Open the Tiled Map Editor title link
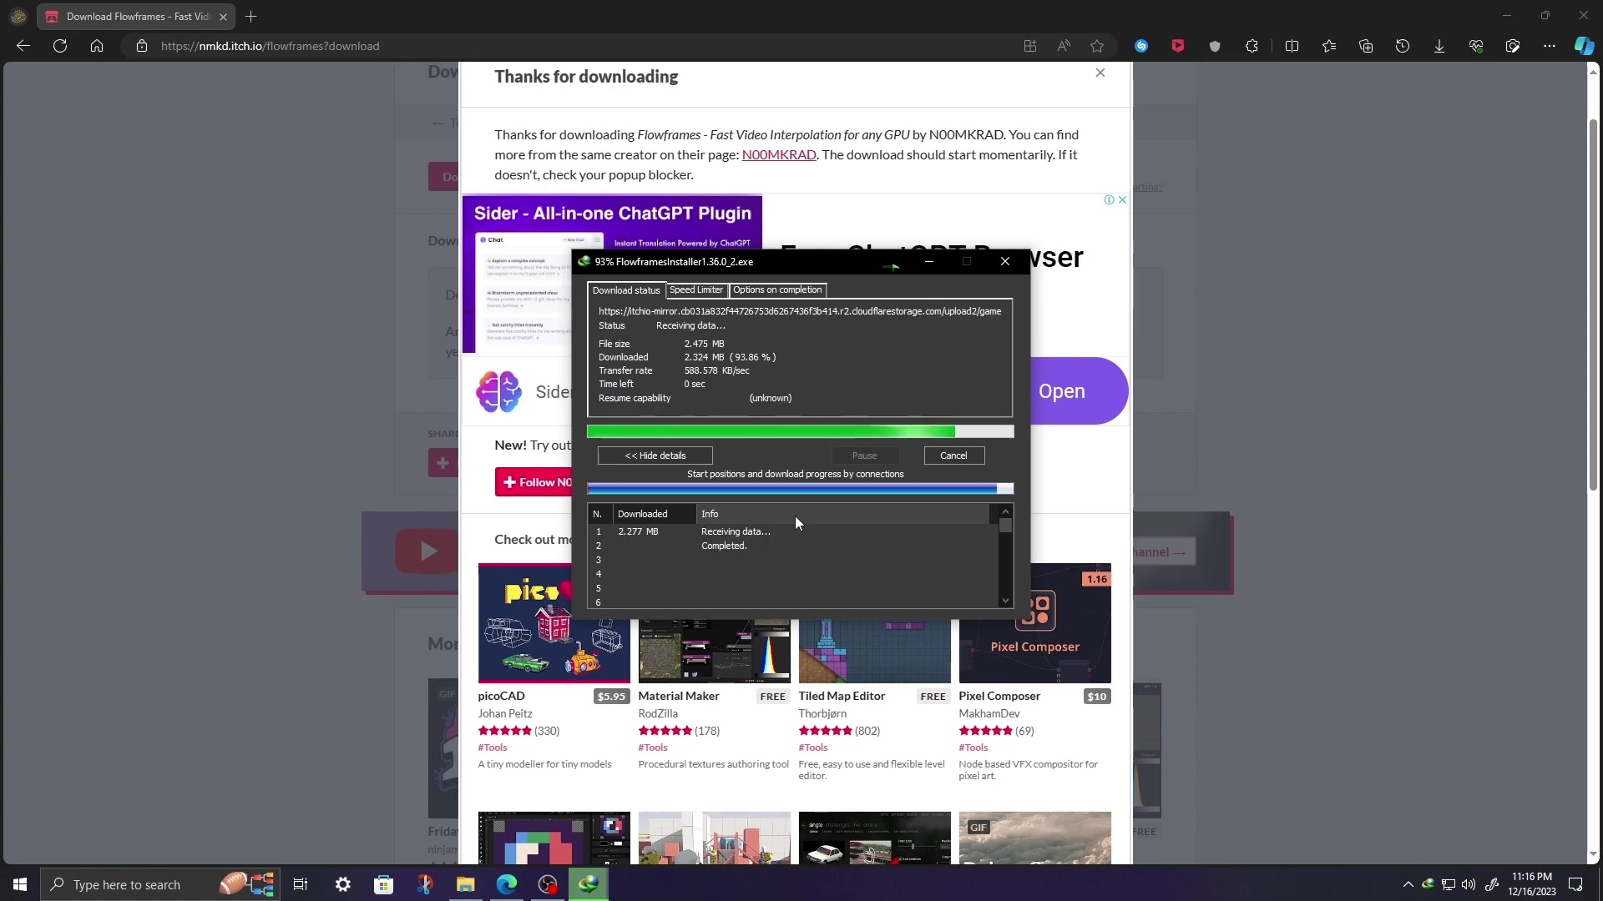The image size is (1603, 901). [841, 696]
